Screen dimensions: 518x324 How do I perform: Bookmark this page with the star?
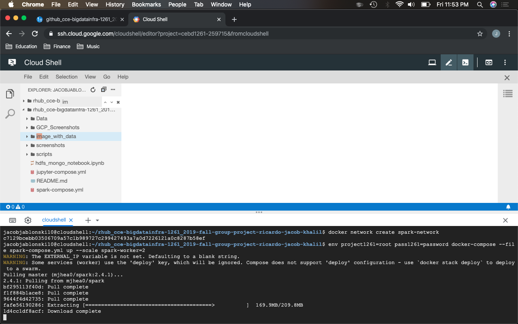480,34
